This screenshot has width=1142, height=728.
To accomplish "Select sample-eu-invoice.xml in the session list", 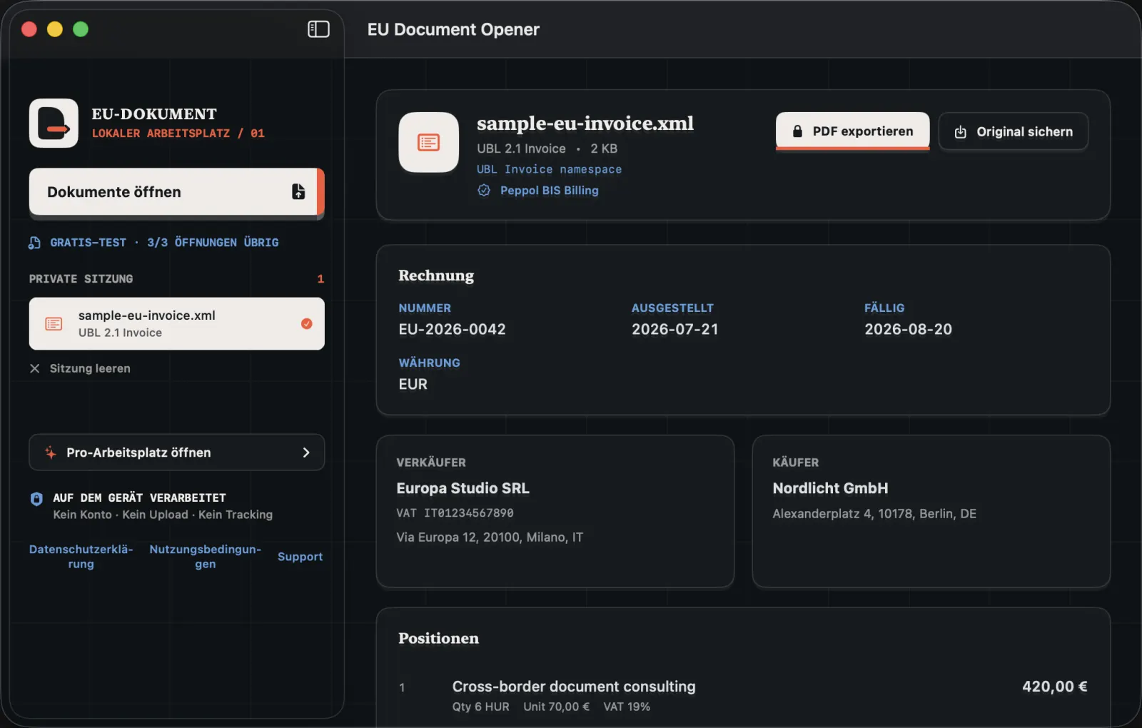I will [x=177, y=324].
